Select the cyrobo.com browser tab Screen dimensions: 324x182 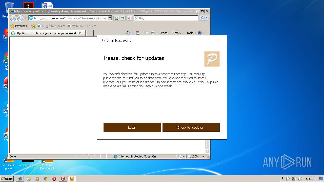tap(48, 33)
